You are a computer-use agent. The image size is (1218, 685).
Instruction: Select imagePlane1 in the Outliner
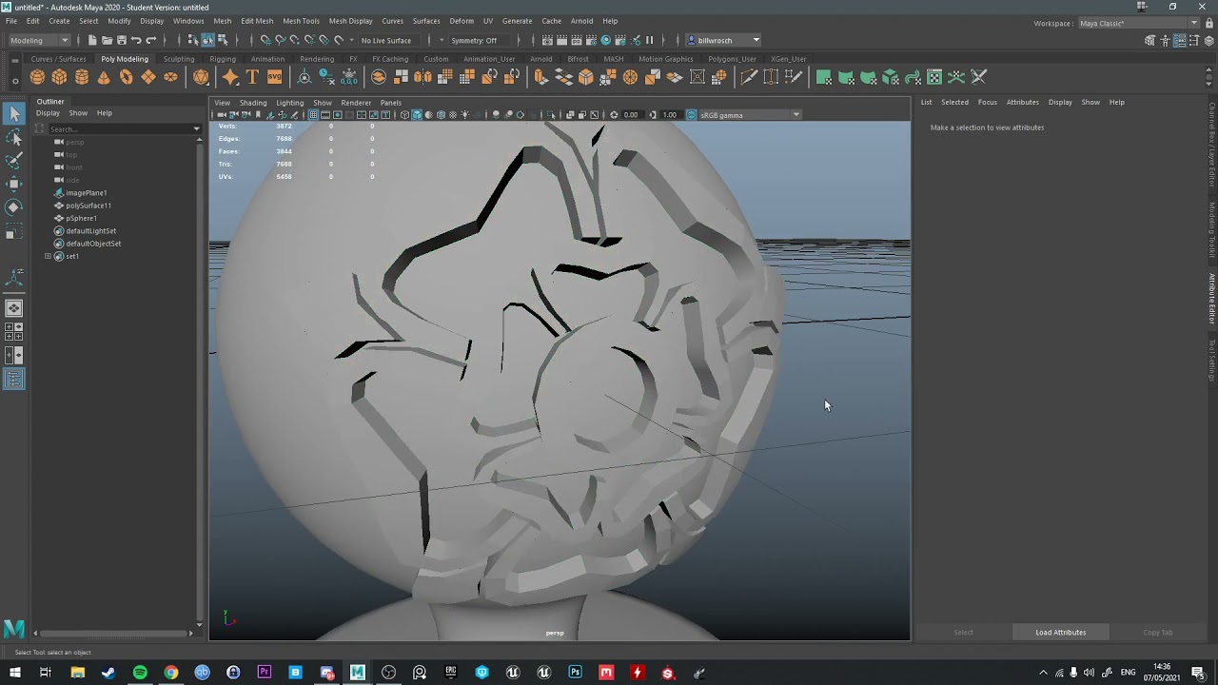pyautogui.click(x=86, y=193)
